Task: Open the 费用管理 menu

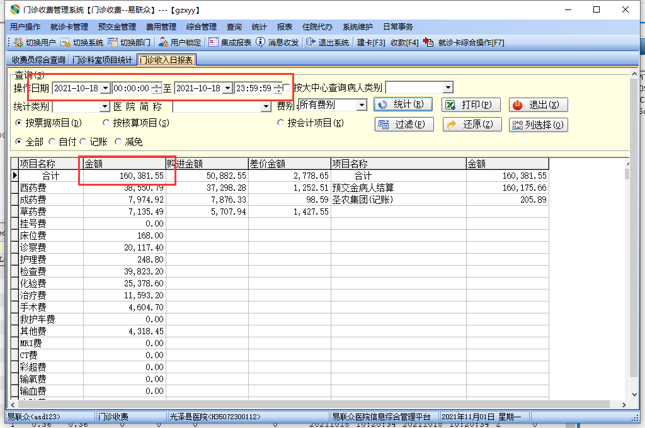Action: pyautogui.click(x=161, y=26)
